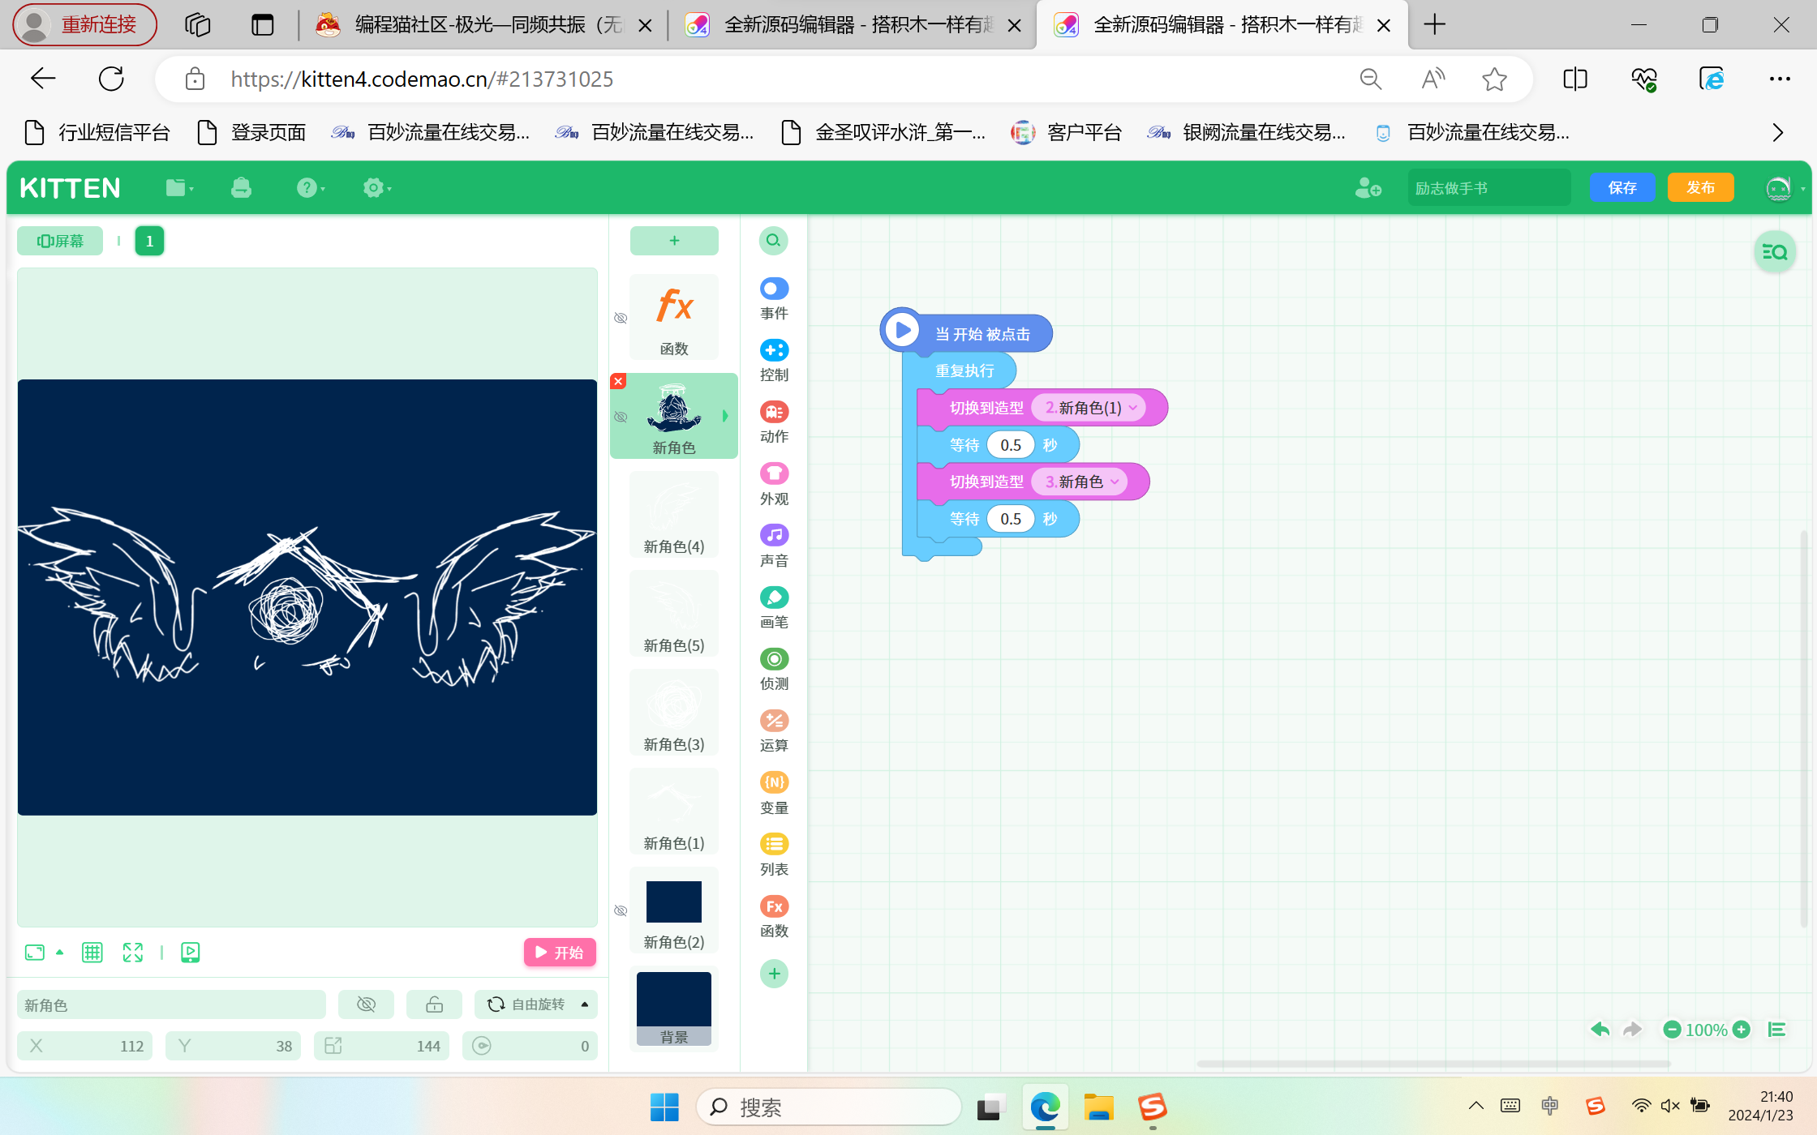Open the 变量 (Variables) block category
Image resolution: width=1817 pixels, height=1135 pixels.
coord(774,794)
